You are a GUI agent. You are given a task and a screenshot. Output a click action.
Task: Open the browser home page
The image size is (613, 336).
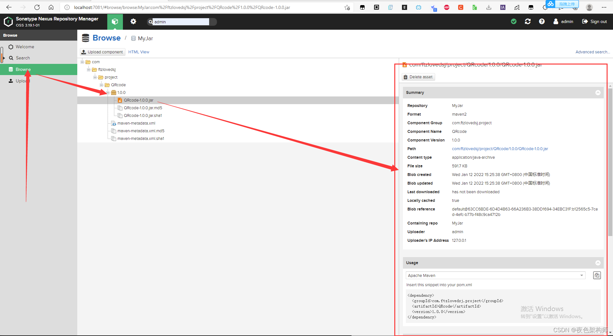click(x=51, y=7)
